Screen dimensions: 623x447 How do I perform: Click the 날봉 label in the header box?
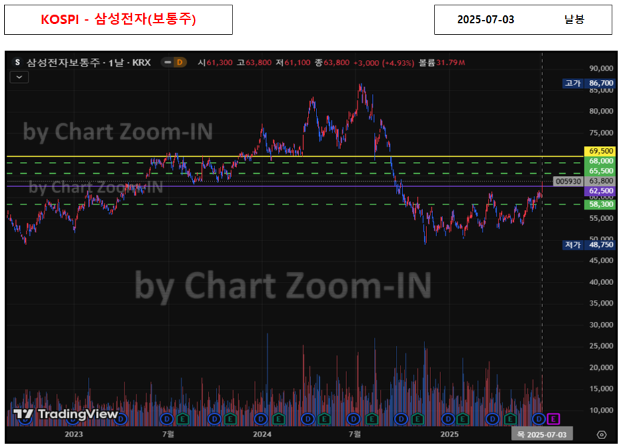574,19
